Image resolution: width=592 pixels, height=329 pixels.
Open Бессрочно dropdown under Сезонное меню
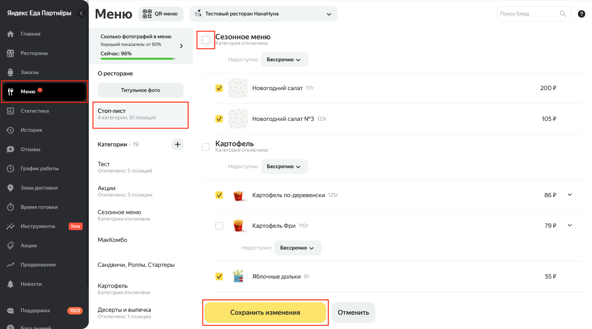(x=284, y=60)
